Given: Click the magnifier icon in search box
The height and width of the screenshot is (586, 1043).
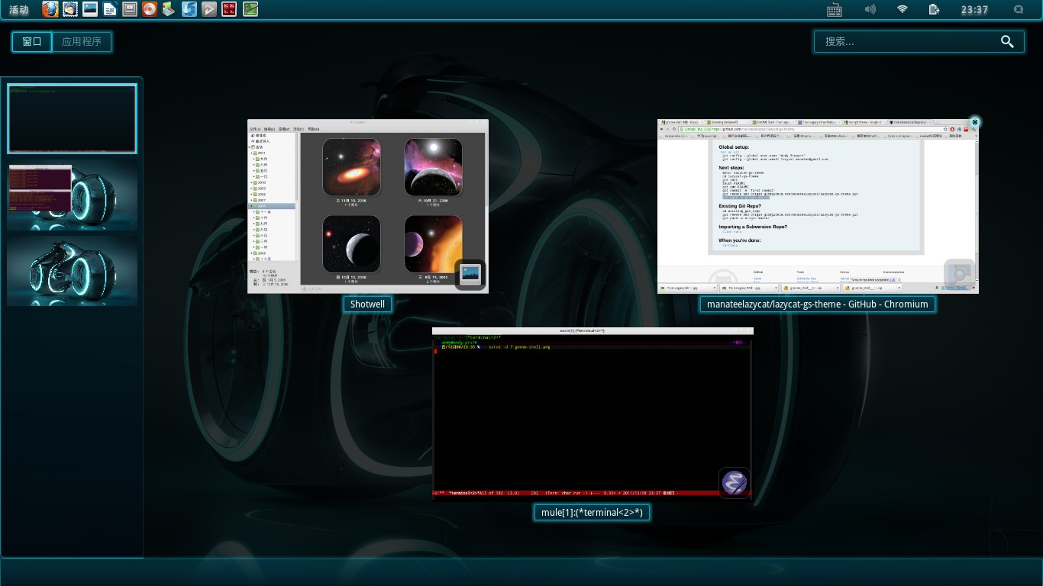Looking at the screenshot, I should pos(1007,42).
